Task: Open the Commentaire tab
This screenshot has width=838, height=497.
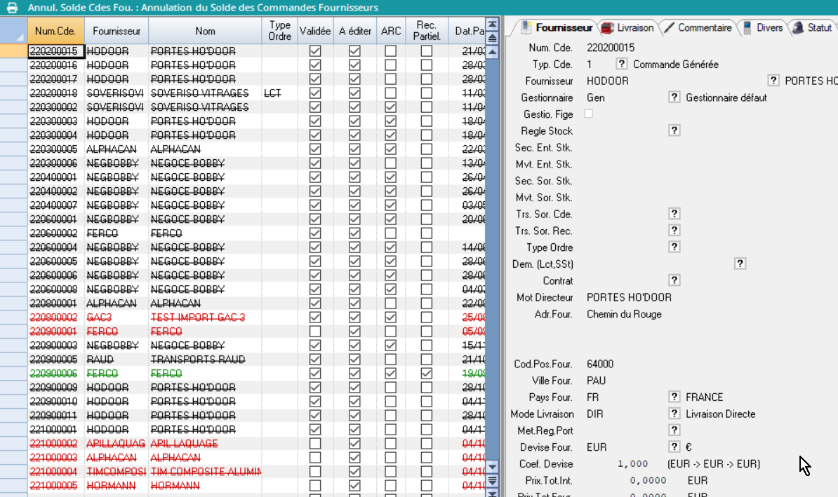Action: (x=703, y=28)
